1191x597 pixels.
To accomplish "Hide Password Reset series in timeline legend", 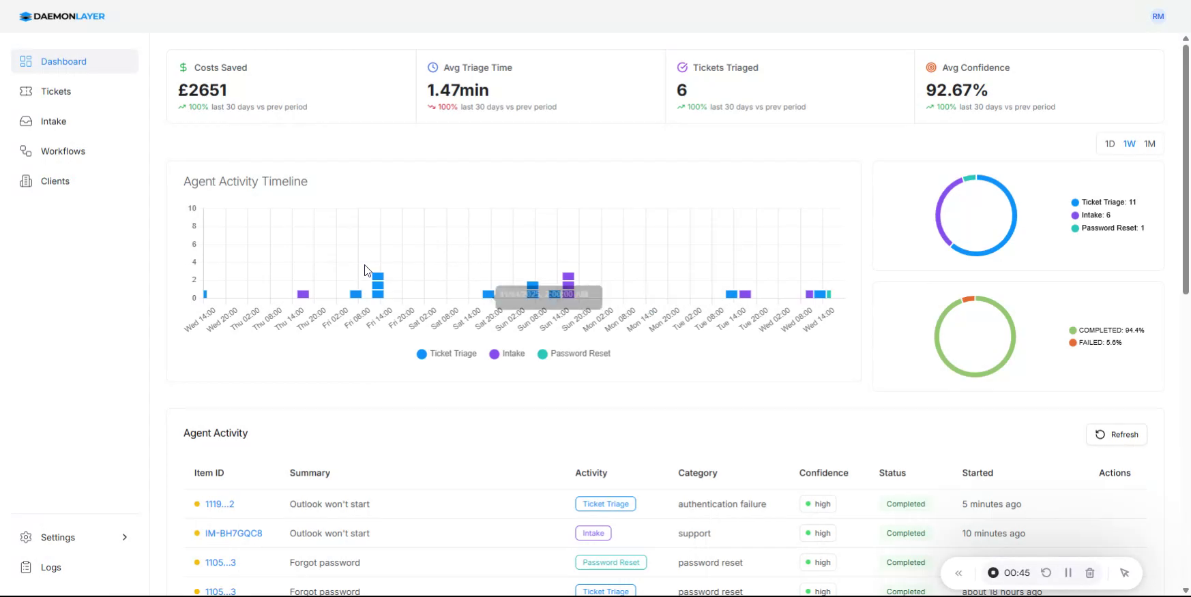I will point(574,354).
